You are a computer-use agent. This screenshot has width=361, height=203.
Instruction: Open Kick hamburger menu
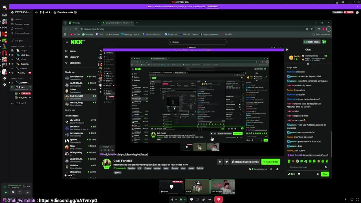click(x=67, y=42)
